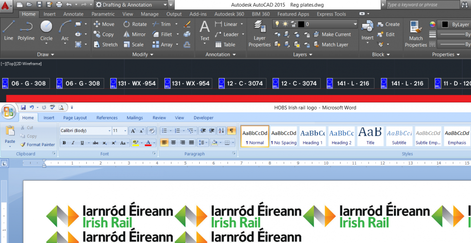The image size is (471, 243).
Task: Click the AutoCAD Text annotation tool
Action: [204, 31]
